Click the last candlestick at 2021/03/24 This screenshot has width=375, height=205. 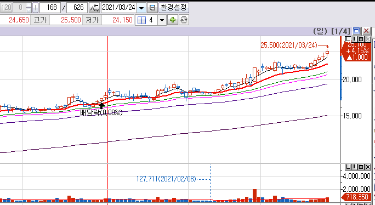click(327, 52)
